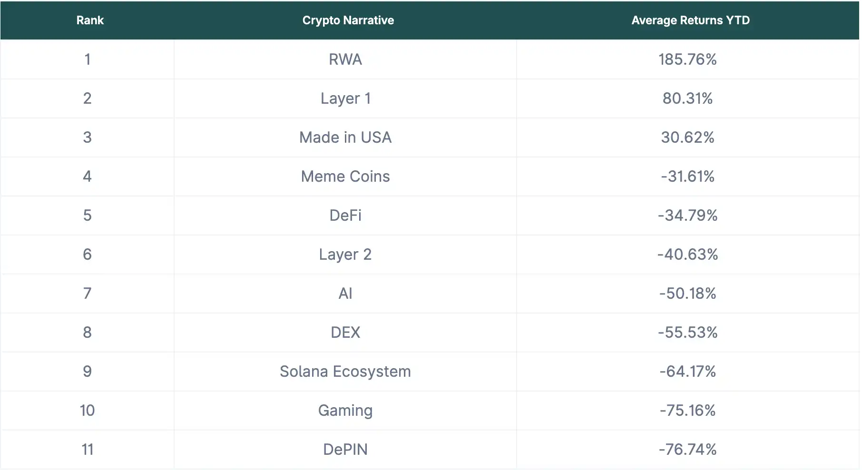Select the Meme Coins cell
This screenshot has height=470, width=862.
pyautogui.click(x=345, y=176)
